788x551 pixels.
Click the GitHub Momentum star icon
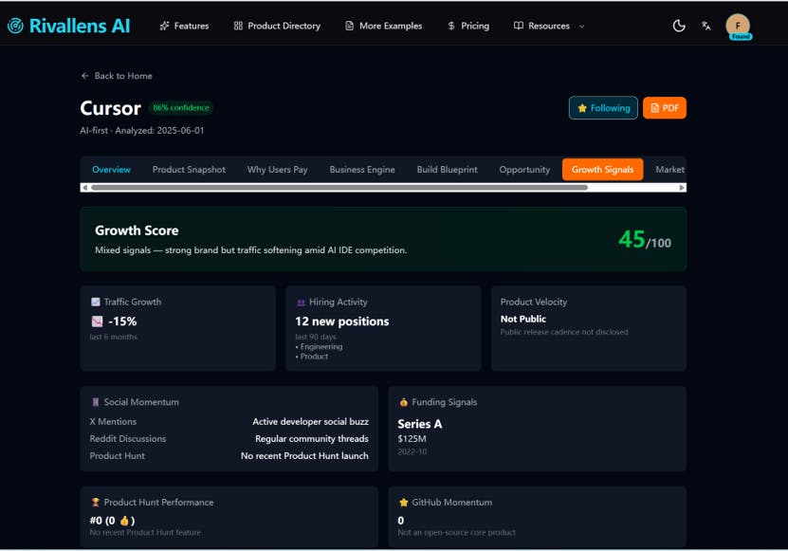[404, 503]
